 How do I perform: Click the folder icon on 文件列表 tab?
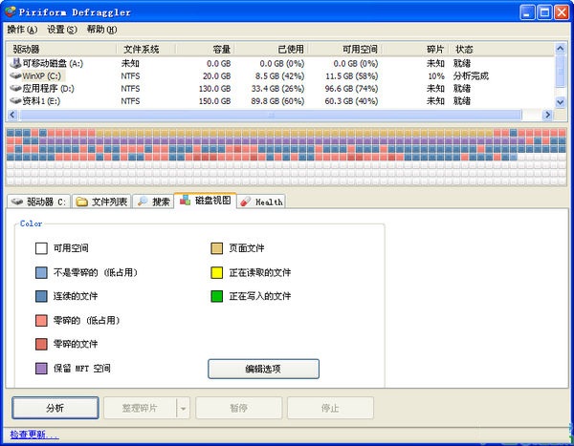81,202
